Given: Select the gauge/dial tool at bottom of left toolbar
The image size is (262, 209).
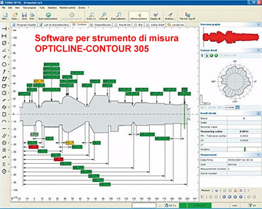Looking at the screenshot, I should coord(4,171).
